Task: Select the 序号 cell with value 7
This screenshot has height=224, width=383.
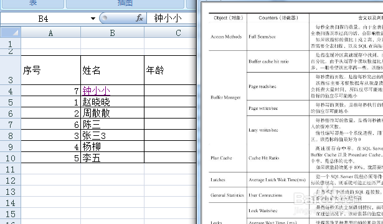Action: click(x=51, y=91)
